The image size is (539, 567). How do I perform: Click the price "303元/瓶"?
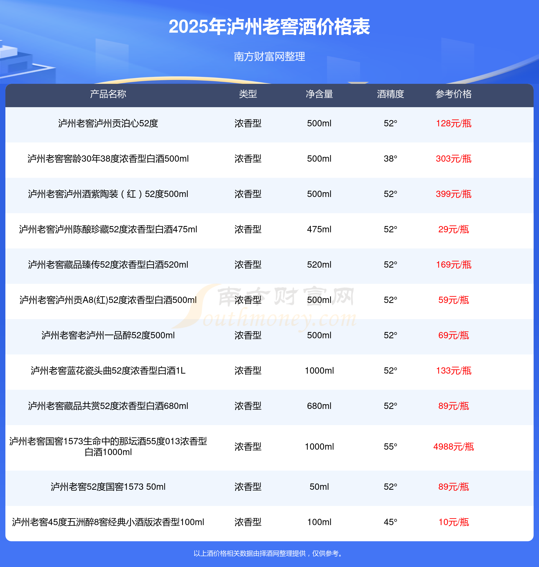pos(454,159)
